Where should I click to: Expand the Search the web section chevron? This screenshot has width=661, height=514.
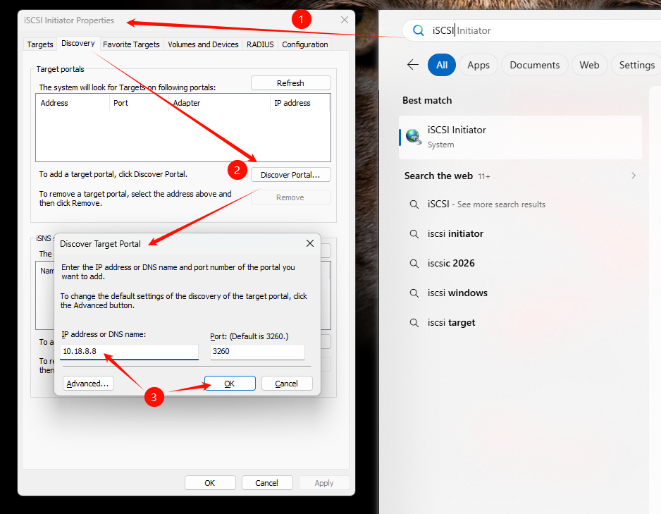634,176
